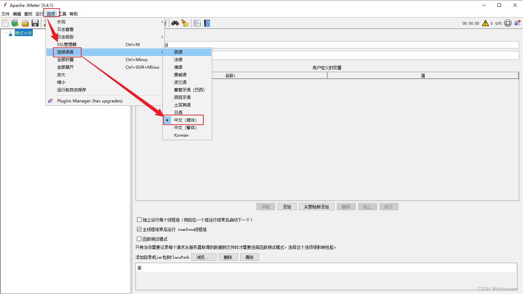Image resolution: width=523 pixels, height=294 pixels.
Task: Click the 0/0 thread count indicator
Action: (x=498, y=23)
